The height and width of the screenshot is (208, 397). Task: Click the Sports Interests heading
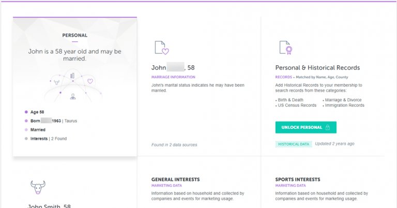pos(298,180)
